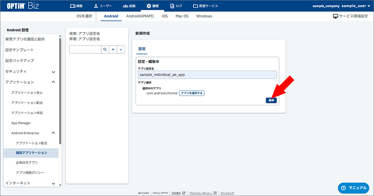Viewport: 374px width, 196px height.
Task: Click com.android.chrome text
Action: coord(162,93)
